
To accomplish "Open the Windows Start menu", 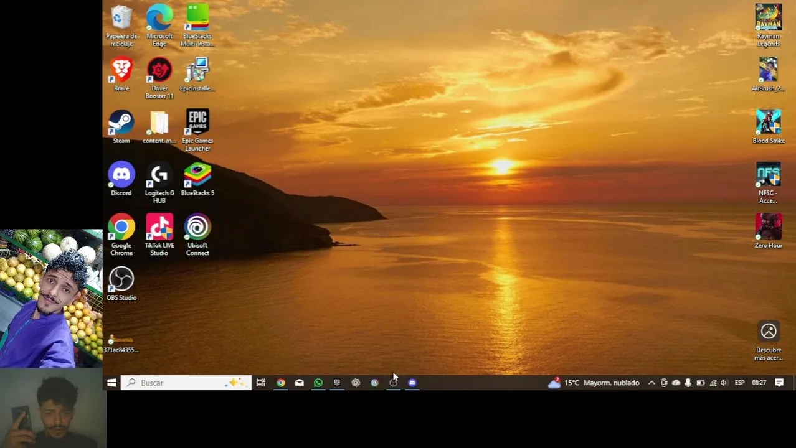I will point(111,383).
